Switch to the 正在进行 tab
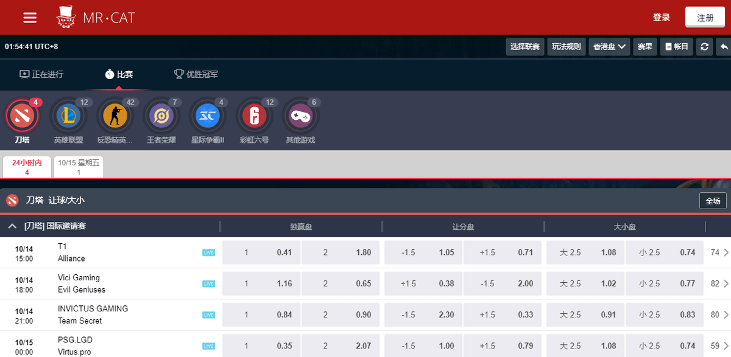Viewport: 731px width, 357px height. tap(41, 74)
